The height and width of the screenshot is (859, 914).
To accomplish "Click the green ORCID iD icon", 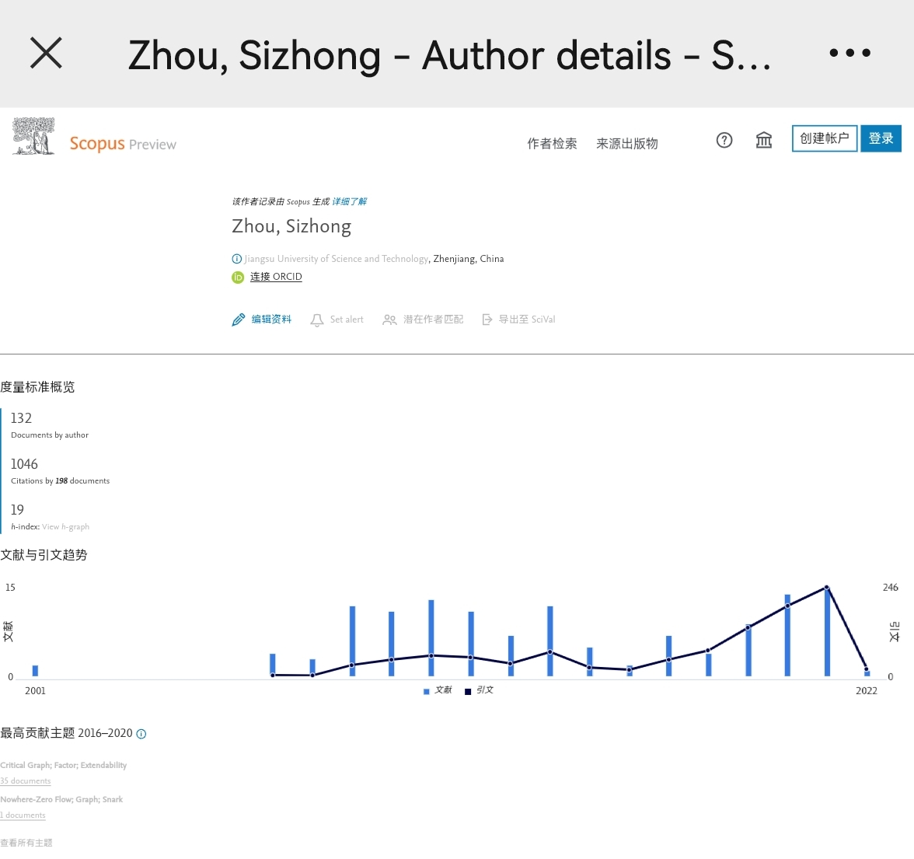I will 237,277.
